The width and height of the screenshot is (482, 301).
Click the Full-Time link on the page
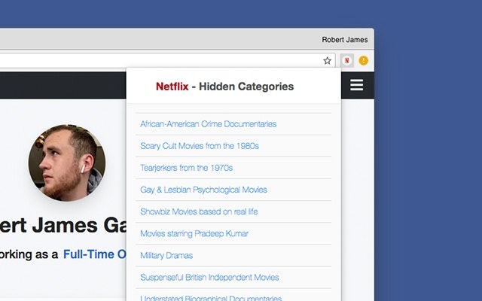(x=95, y=254)
